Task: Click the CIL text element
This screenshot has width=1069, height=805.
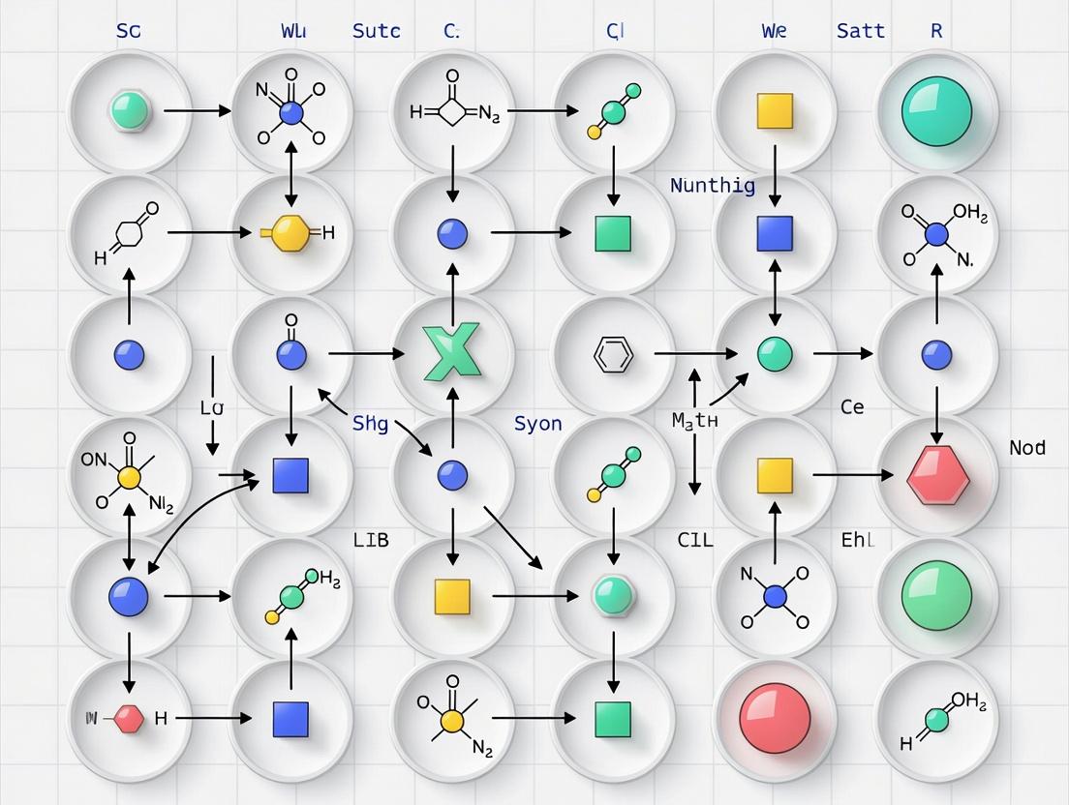Action: pos(695,540)
